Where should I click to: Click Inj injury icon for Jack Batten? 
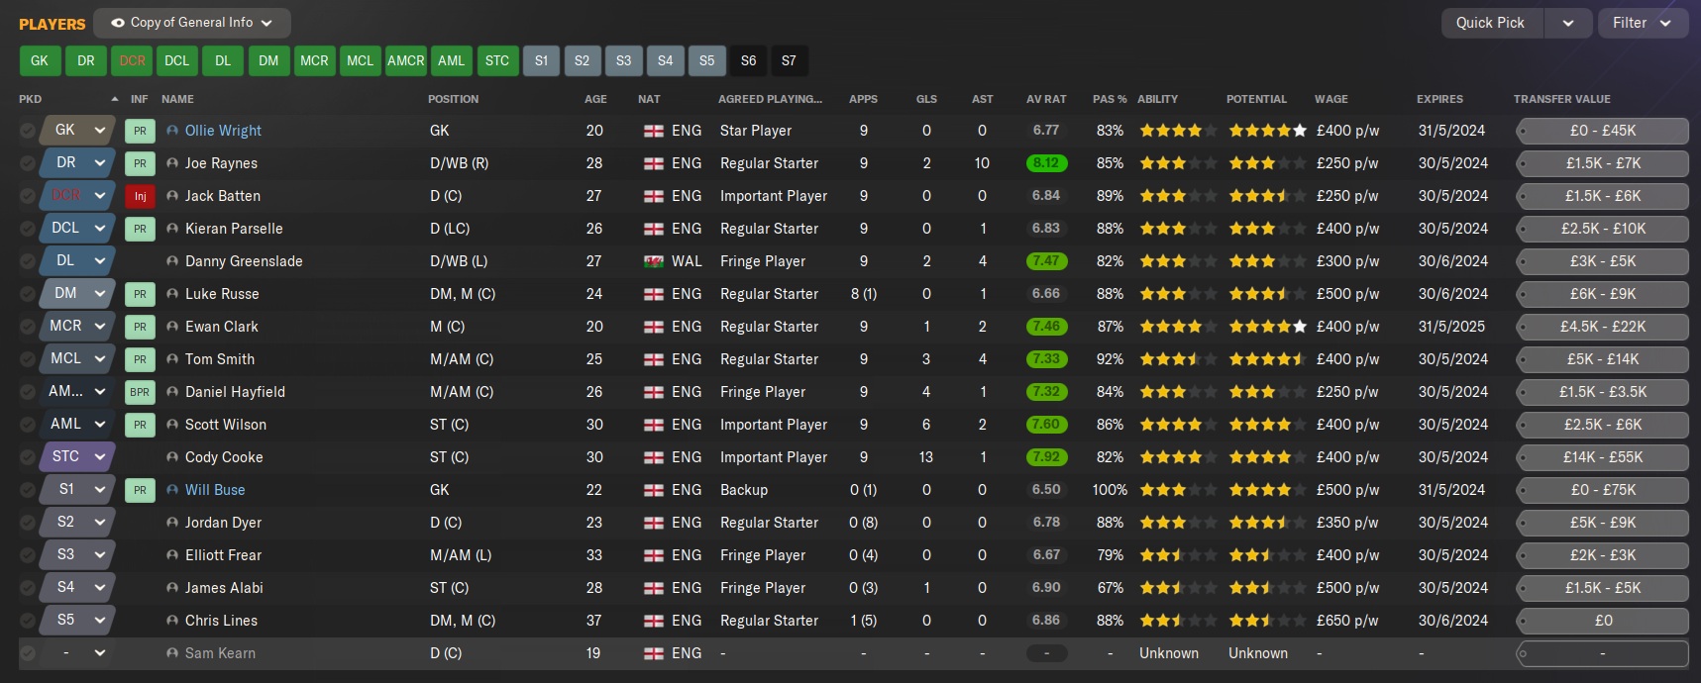(x=140, y=196)
